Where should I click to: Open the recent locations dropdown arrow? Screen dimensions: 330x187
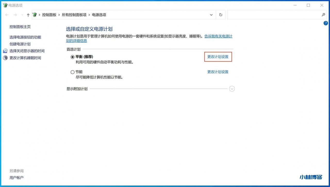pos(22,15)
